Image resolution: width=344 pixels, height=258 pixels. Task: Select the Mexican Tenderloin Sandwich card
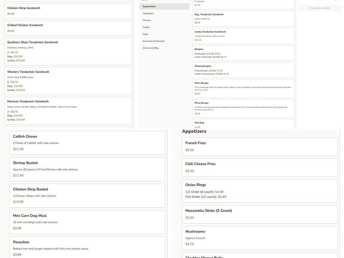click(x=68, y=111)
